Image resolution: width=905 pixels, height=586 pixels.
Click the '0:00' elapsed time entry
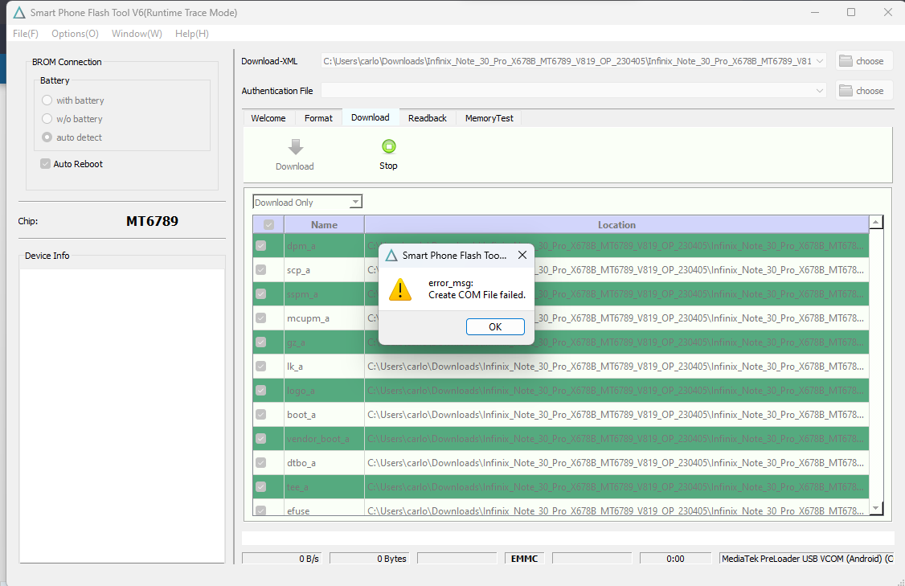click(675, 559)
